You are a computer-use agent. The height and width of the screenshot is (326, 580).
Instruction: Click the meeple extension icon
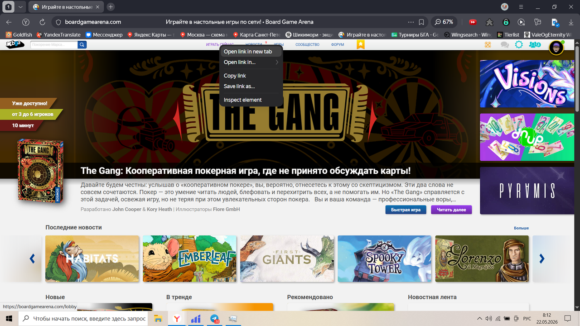tap(489, 22)
